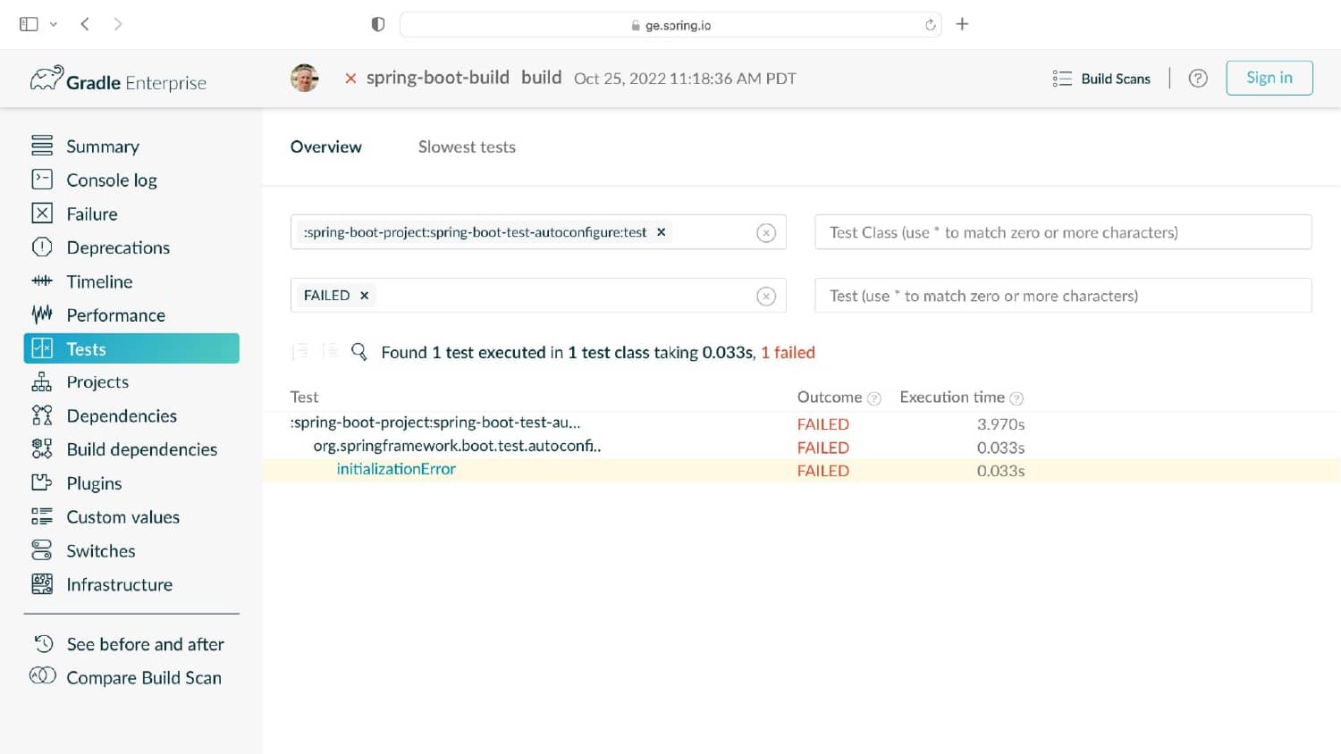Remove the FAILED filter tag
Viewport: 1341px width, 754px height.
[x=364, y=296]
